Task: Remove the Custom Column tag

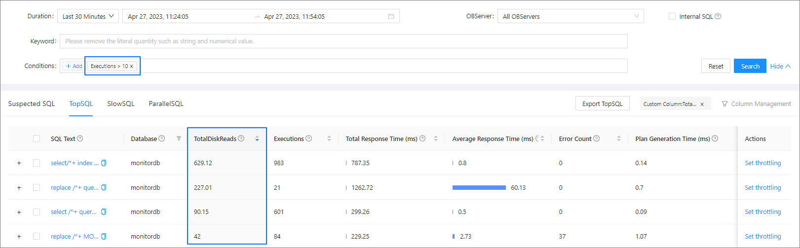Action: click(x=702, y=104)
